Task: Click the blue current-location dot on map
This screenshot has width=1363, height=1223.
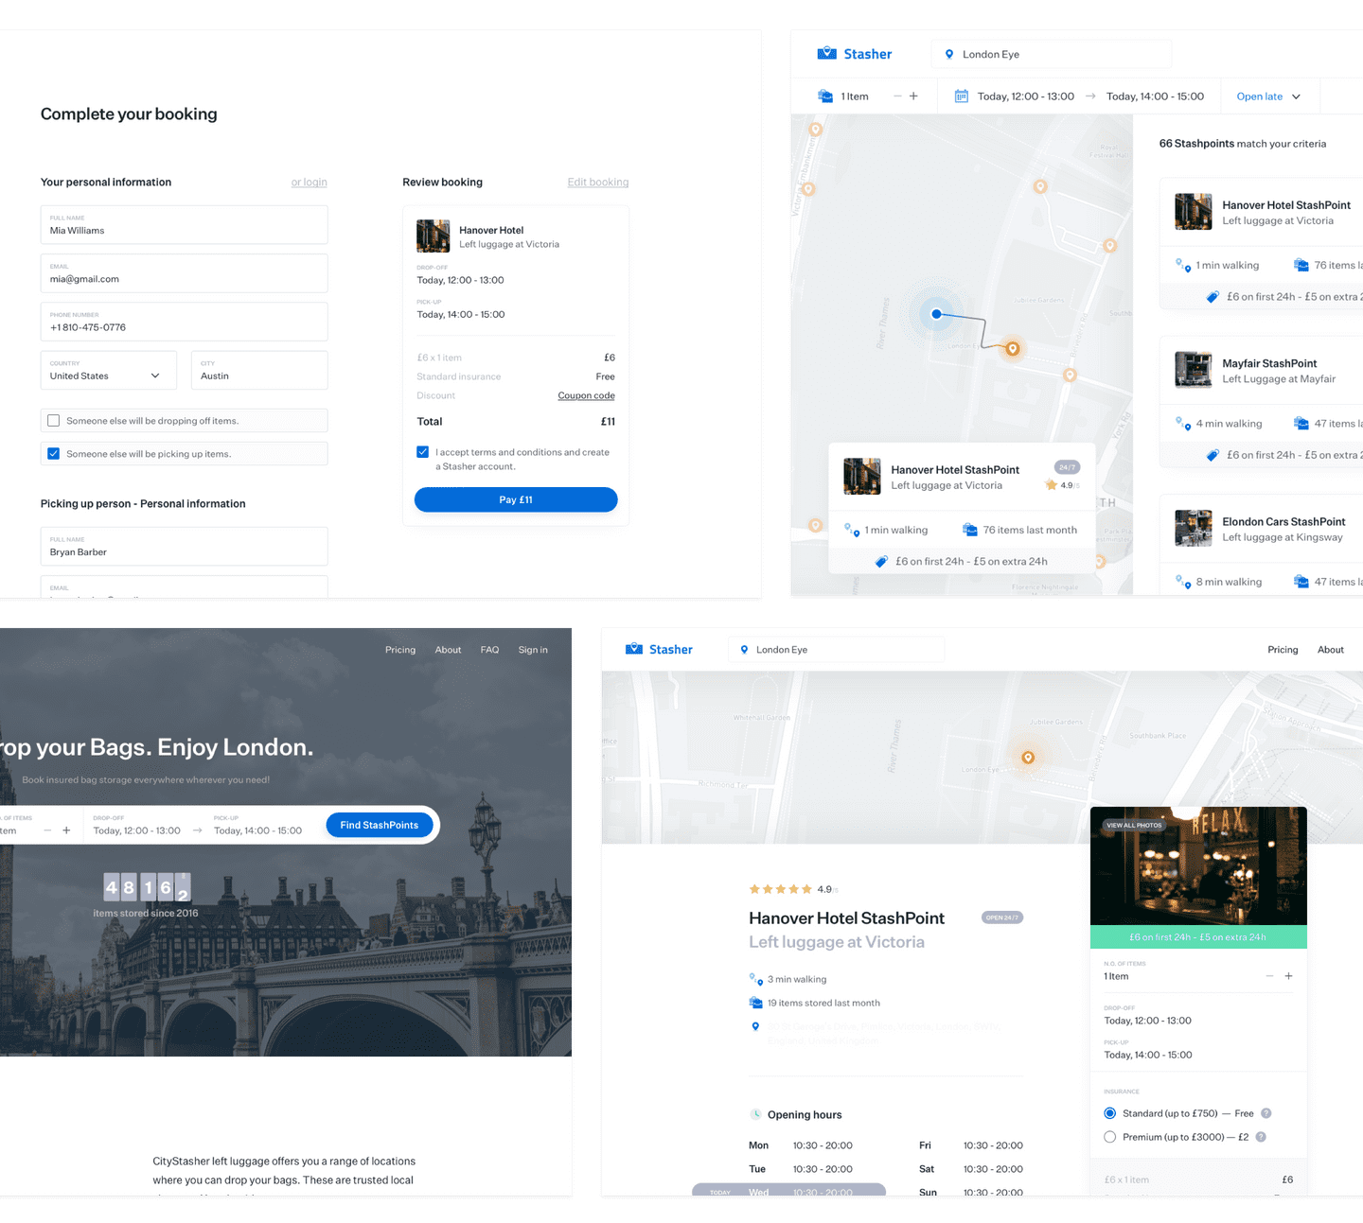Action: 936,314
